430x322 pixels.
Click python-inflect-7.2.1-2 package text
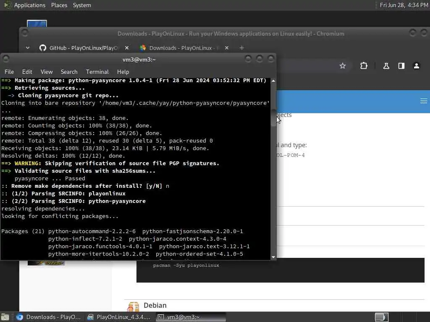point(85,239)
